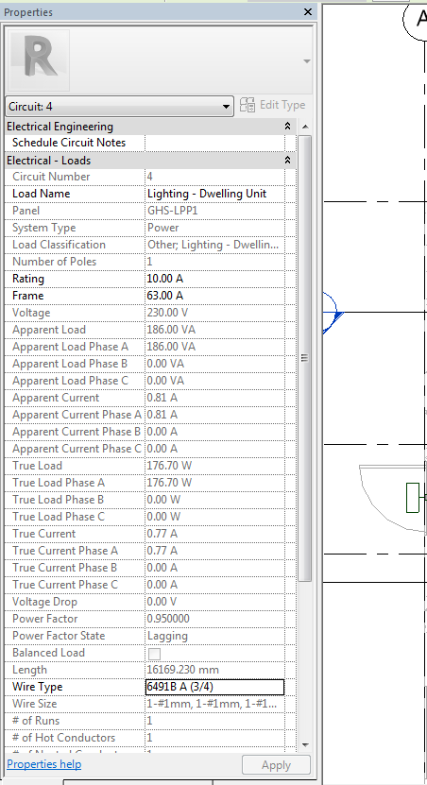Close the Properties panel

coord(308,12)
